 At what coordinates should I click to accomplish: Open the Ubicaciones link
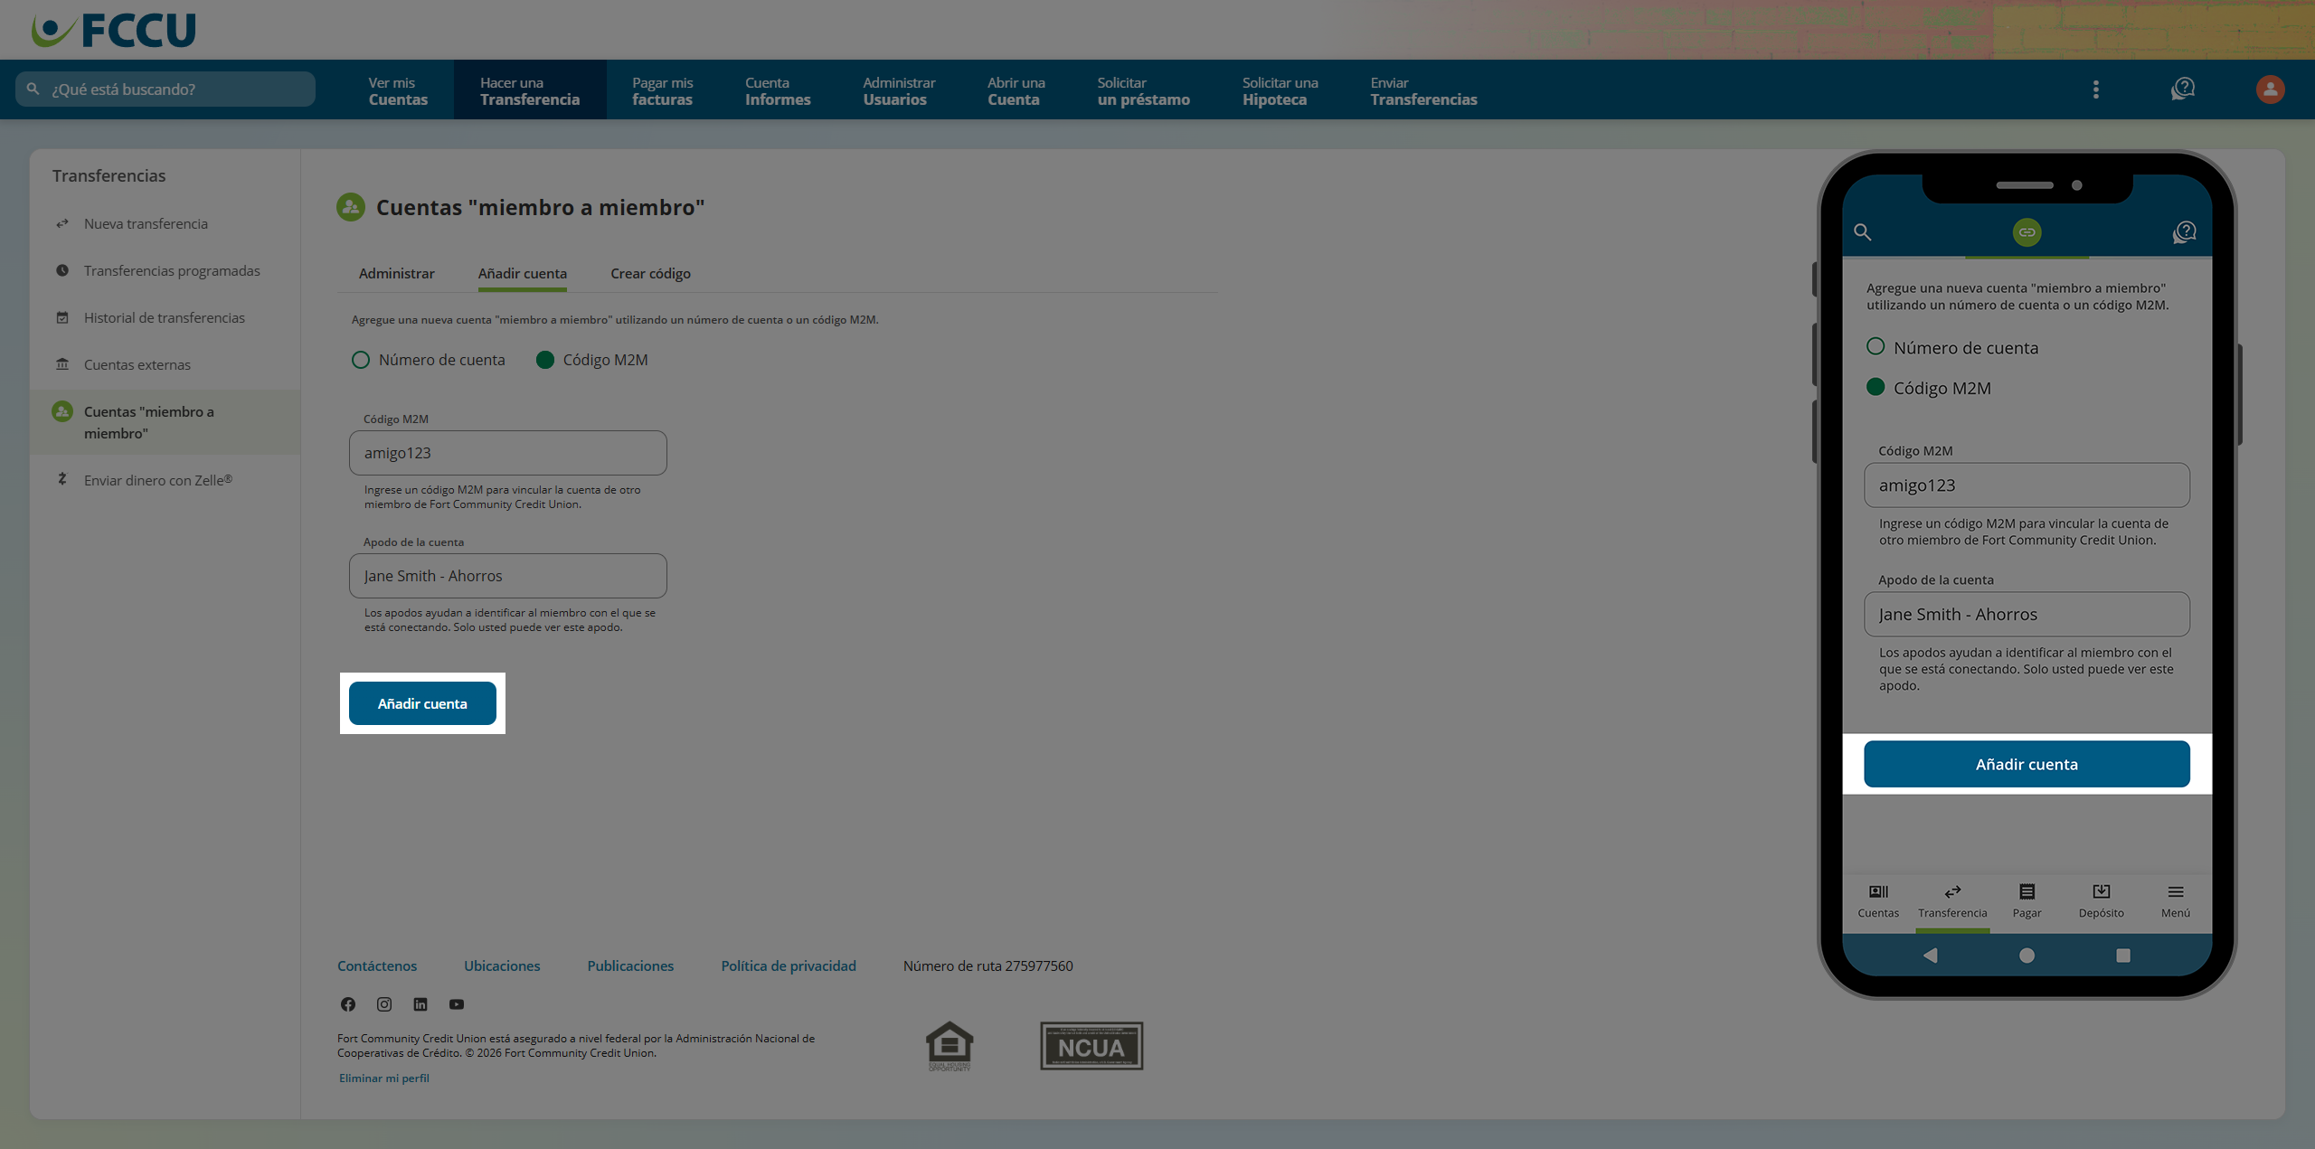point(502,965)
